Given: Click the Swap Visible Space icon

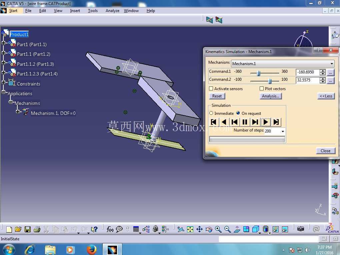Looking at the screenshot, I should 285,229.
